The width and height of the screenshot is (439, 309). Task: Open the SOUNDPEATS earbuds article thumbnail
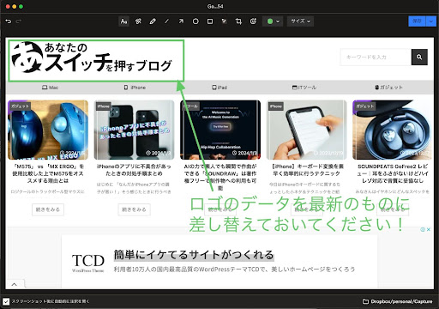coord(393,130)
